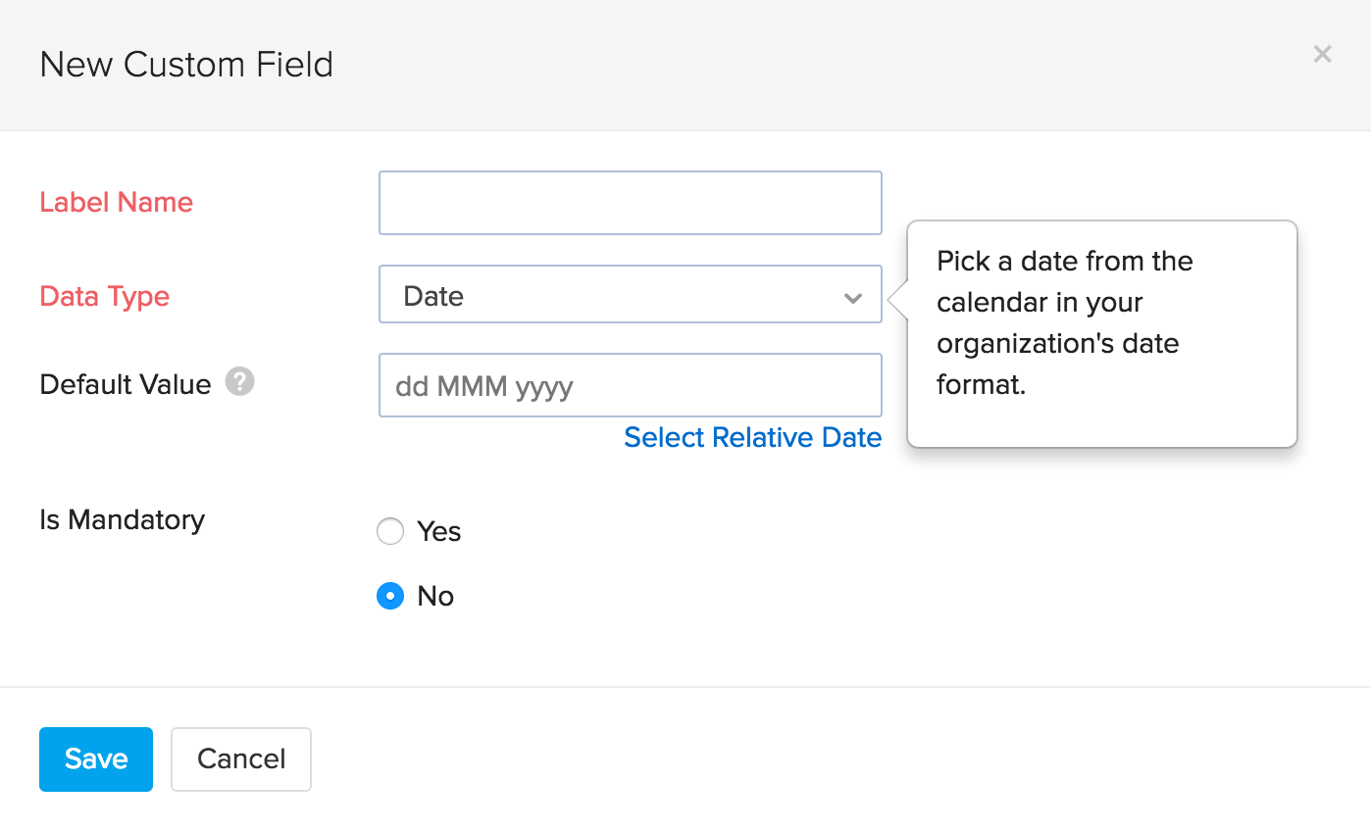
Task: Click the Default Value label text
Action: pos(125,384)
